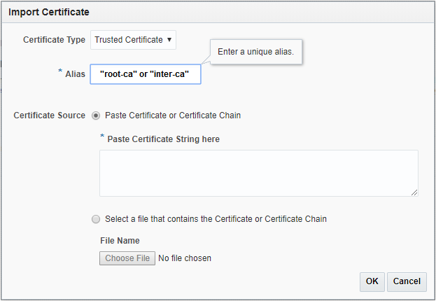
Task: Click the "Paste Certificate or Certificate Chain" label text
Action: 173,115
